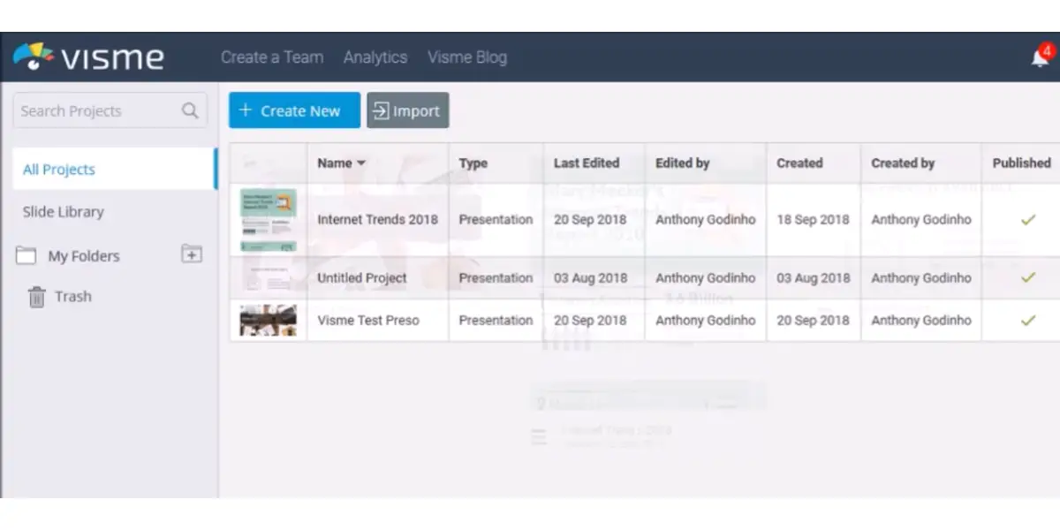Viewport: 1060px width, 530px height.
Task: Click Import button
Action: coord(408,110)
